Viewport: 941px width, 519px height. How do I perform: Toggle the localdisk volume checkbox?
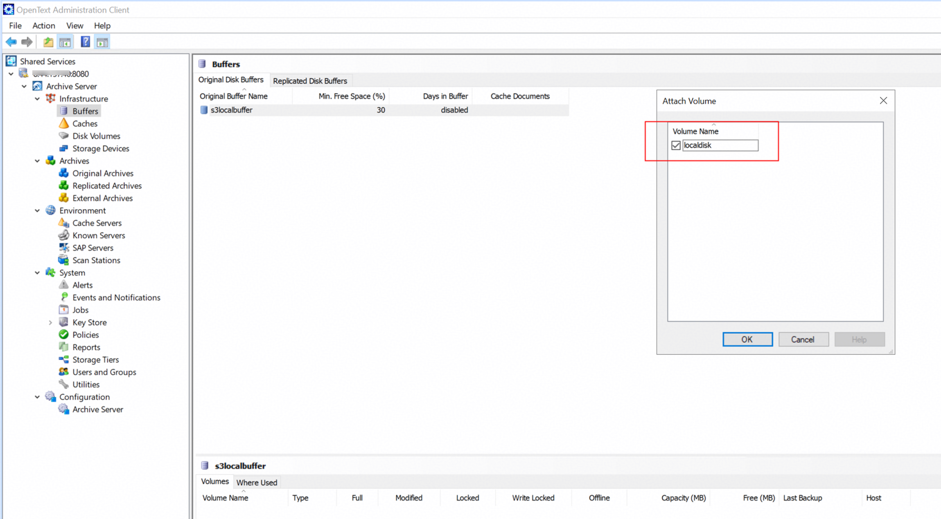tap(676, 145)
